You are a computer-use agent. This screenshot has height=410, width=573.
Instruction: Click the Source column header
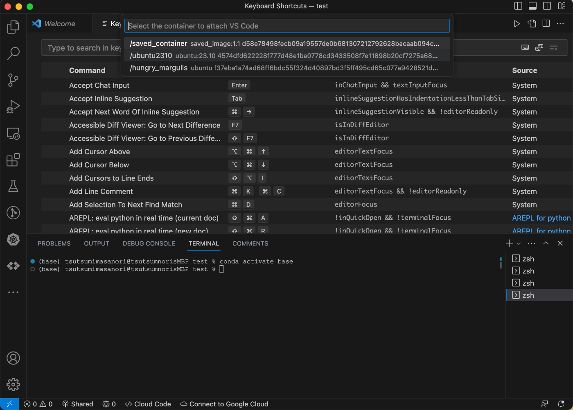pos(524,70)
